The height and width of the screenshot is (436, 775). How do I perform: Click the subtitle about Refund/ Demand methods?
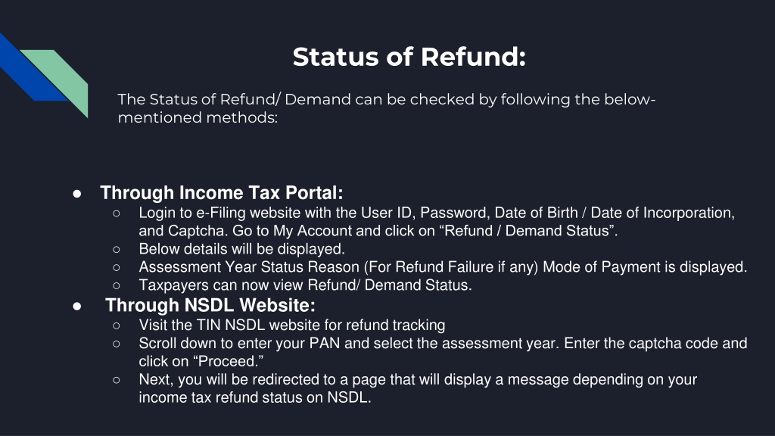pos(386,108)
